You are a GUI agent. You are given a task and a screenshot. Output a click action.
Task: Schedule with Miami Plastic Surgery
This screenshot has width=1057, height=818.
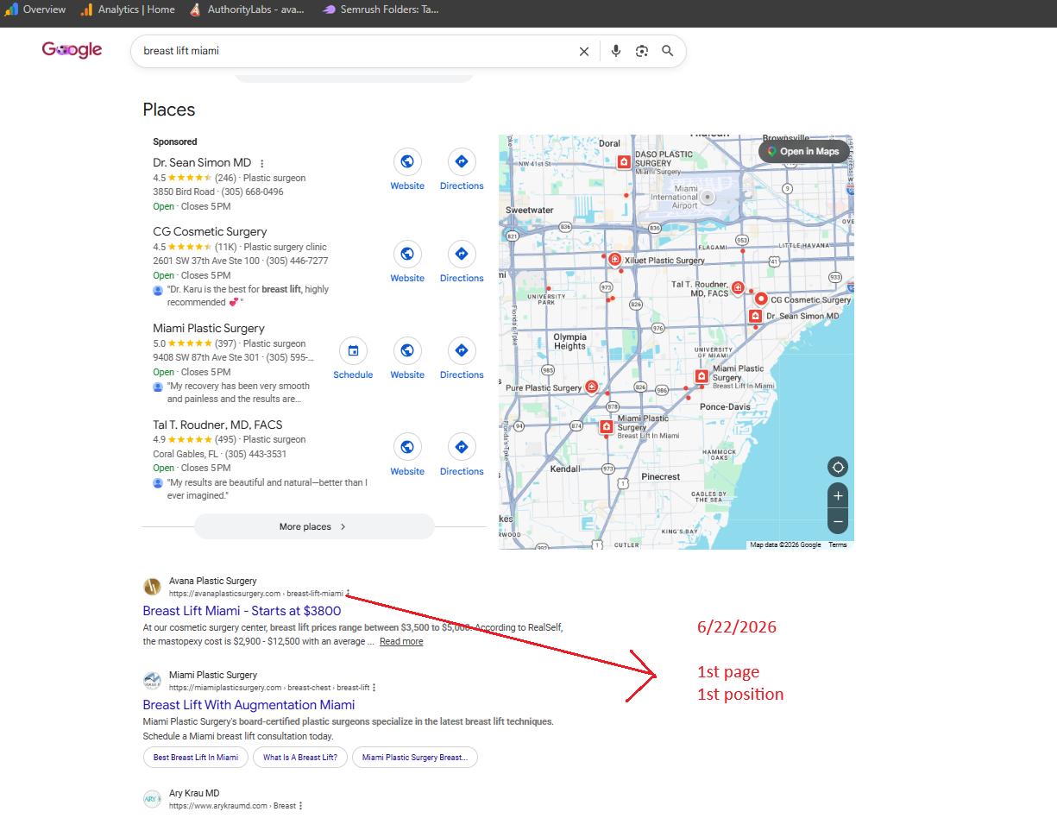353,350
